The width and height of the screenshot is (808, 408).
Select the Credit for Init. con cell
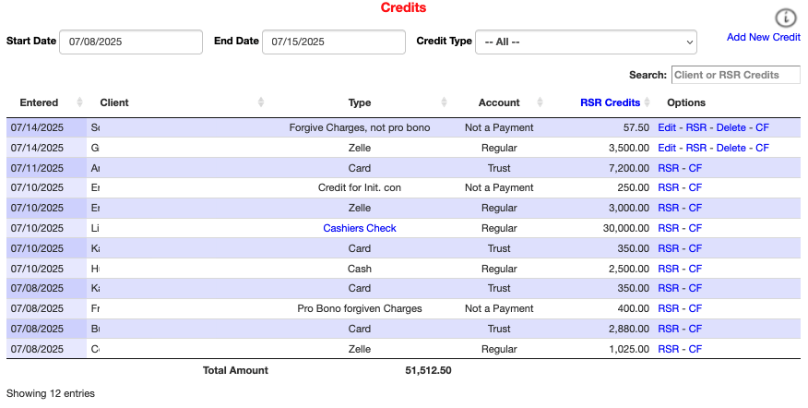(360, 187)
